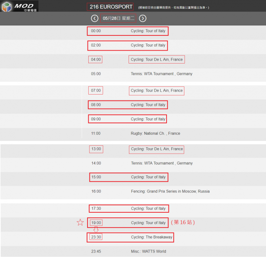Click the 05:00 time entry
The width and height of the screenshot is (266, 257).
96,74
